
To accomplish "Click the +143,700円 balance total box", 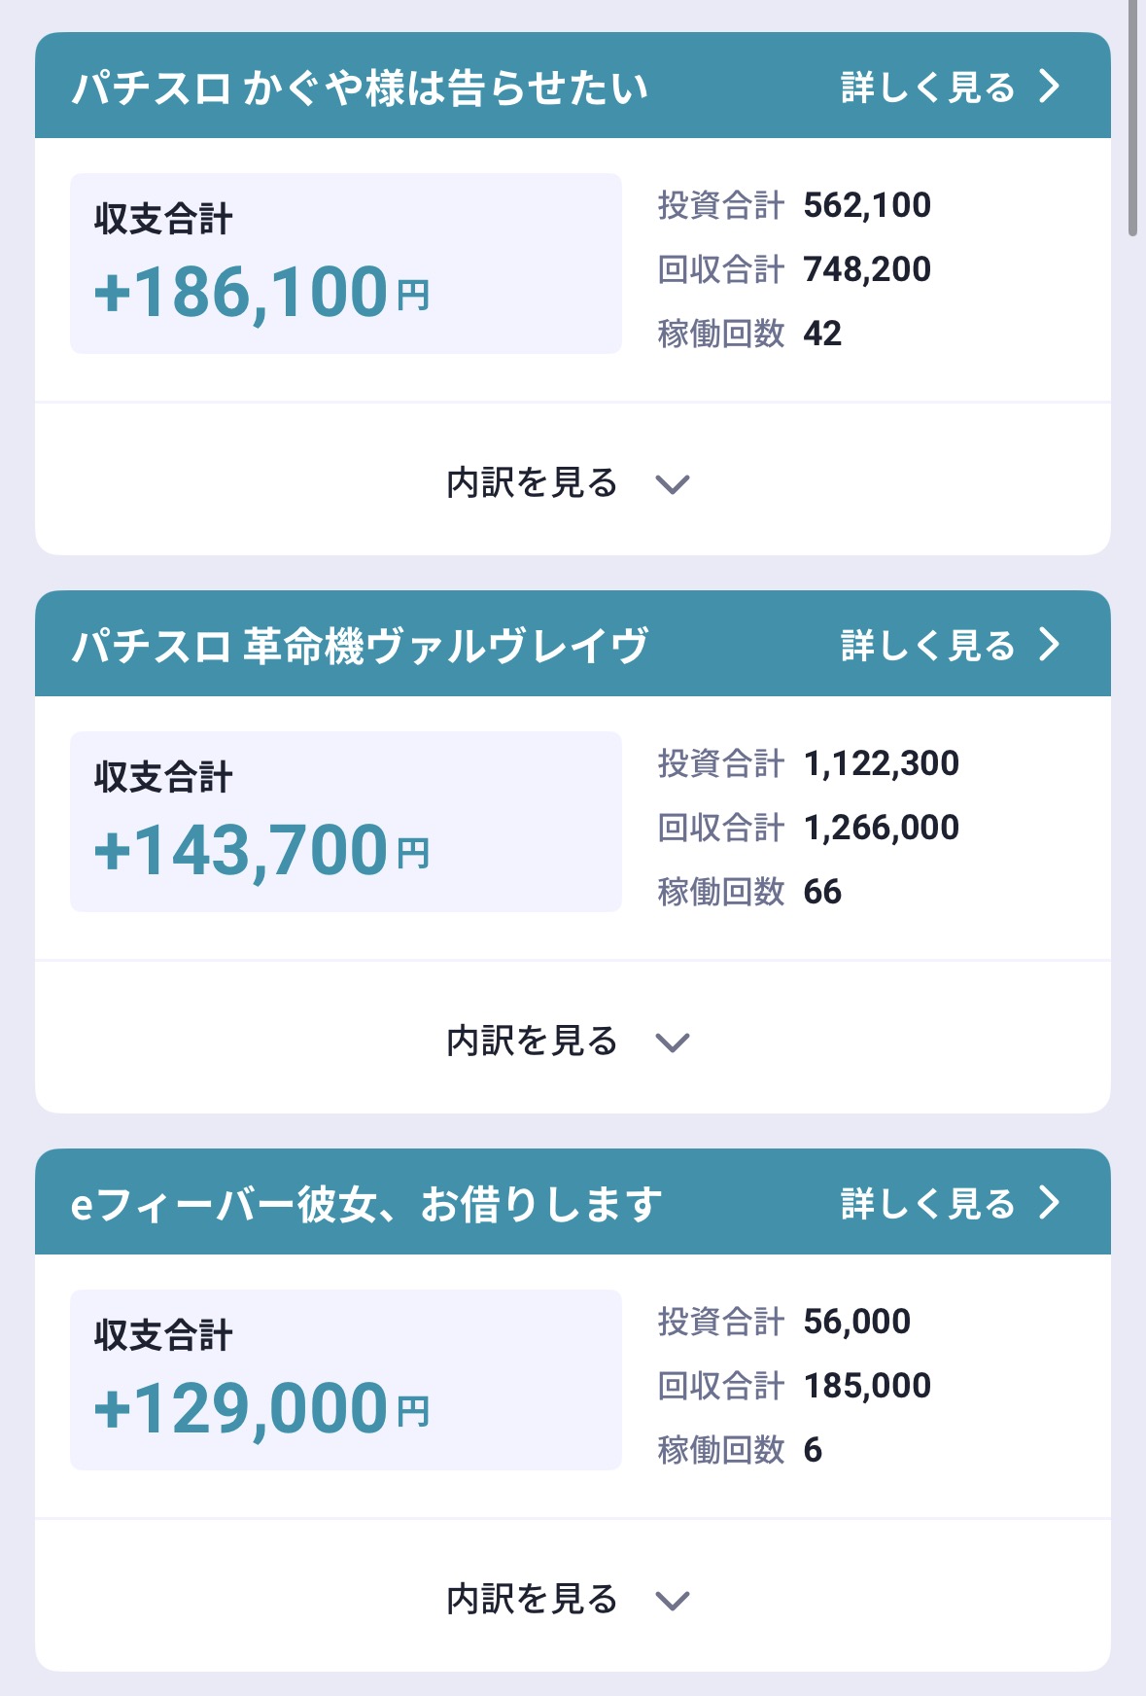I will click(345, 822).
